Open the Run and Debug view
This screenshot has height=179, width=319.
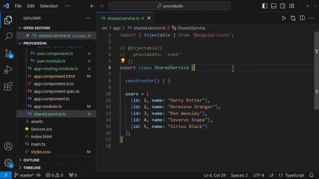(8, 70)
